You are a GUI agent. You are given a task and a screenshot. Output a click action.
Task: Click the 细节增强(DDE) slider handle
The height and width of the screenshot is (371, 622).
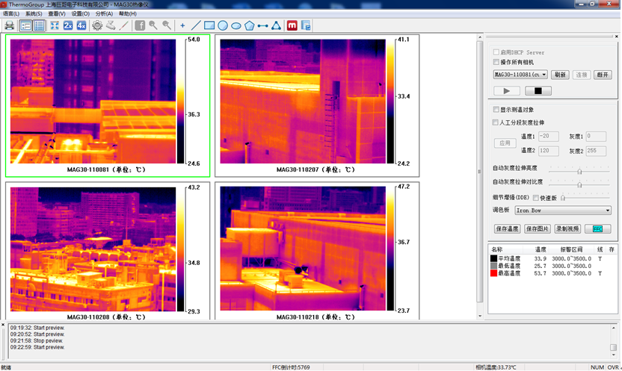[563, 198]
